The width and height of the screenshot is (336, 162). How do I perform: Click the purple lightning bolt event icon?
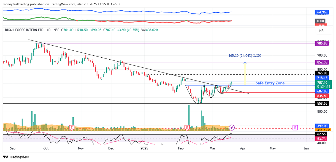pyautogui.click(x=231, y=128)
